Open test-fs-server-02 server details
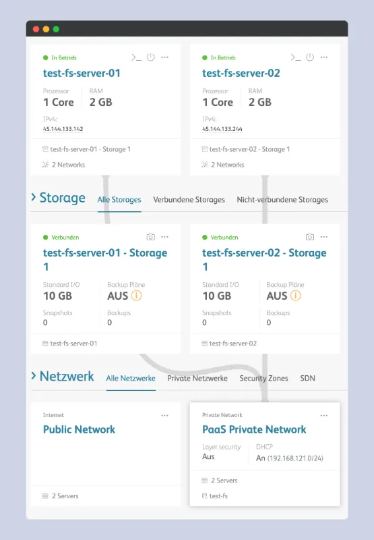Screen dimensions: 374x540 tap(241, 73)
